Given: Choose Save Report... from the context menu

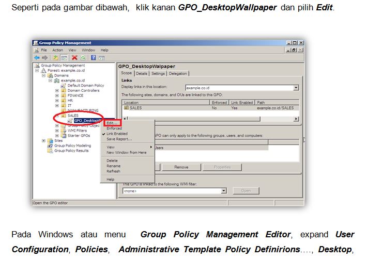Looking at the screenshot, I should pyautogui.click(x=119, y=139).
